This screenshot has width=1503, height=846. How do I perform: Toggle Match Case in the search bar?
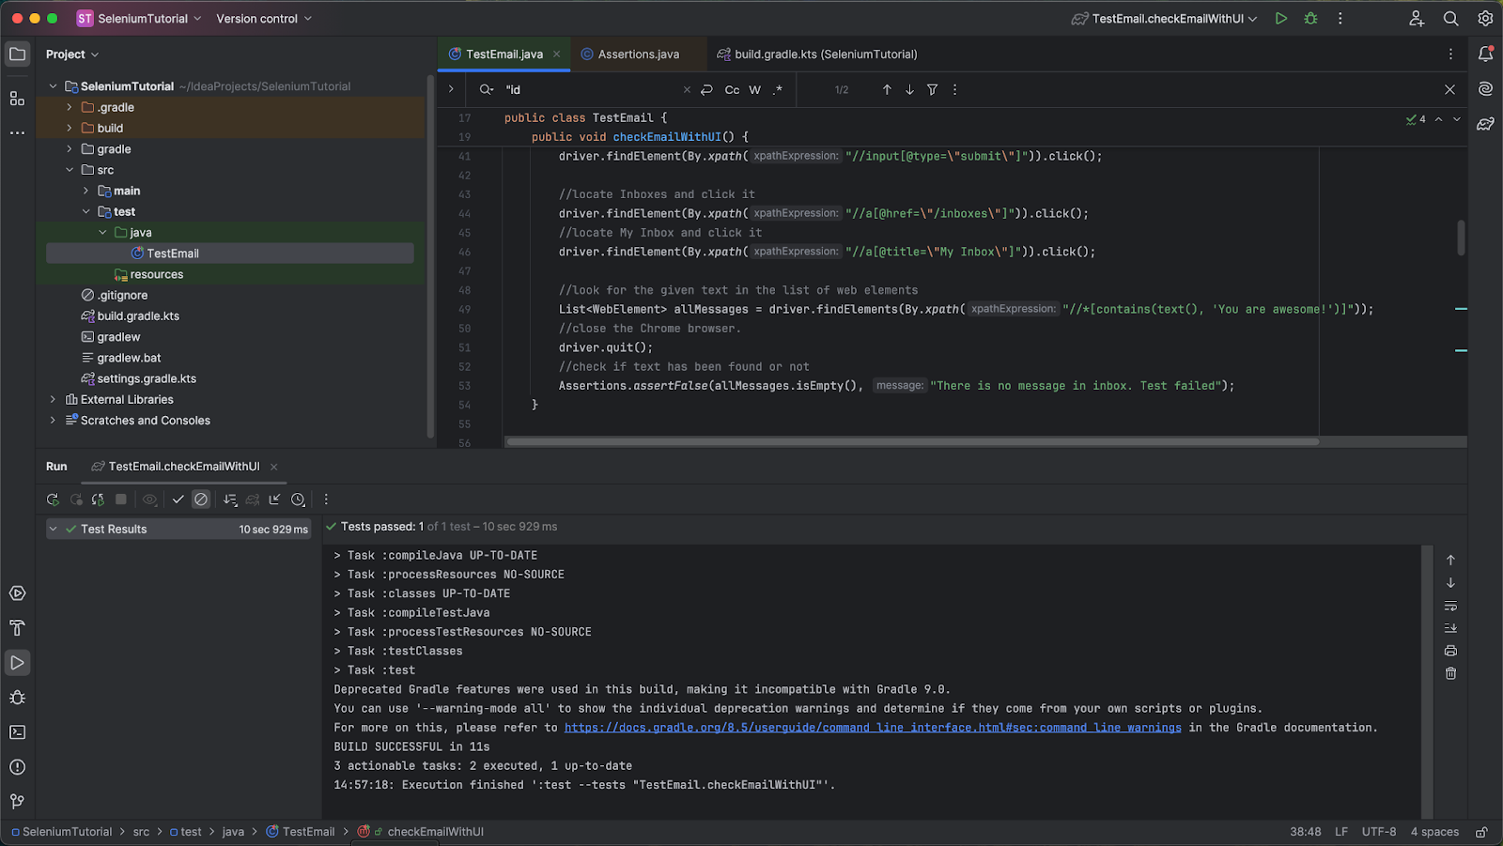pyautogui.click(x=732, y=90)
